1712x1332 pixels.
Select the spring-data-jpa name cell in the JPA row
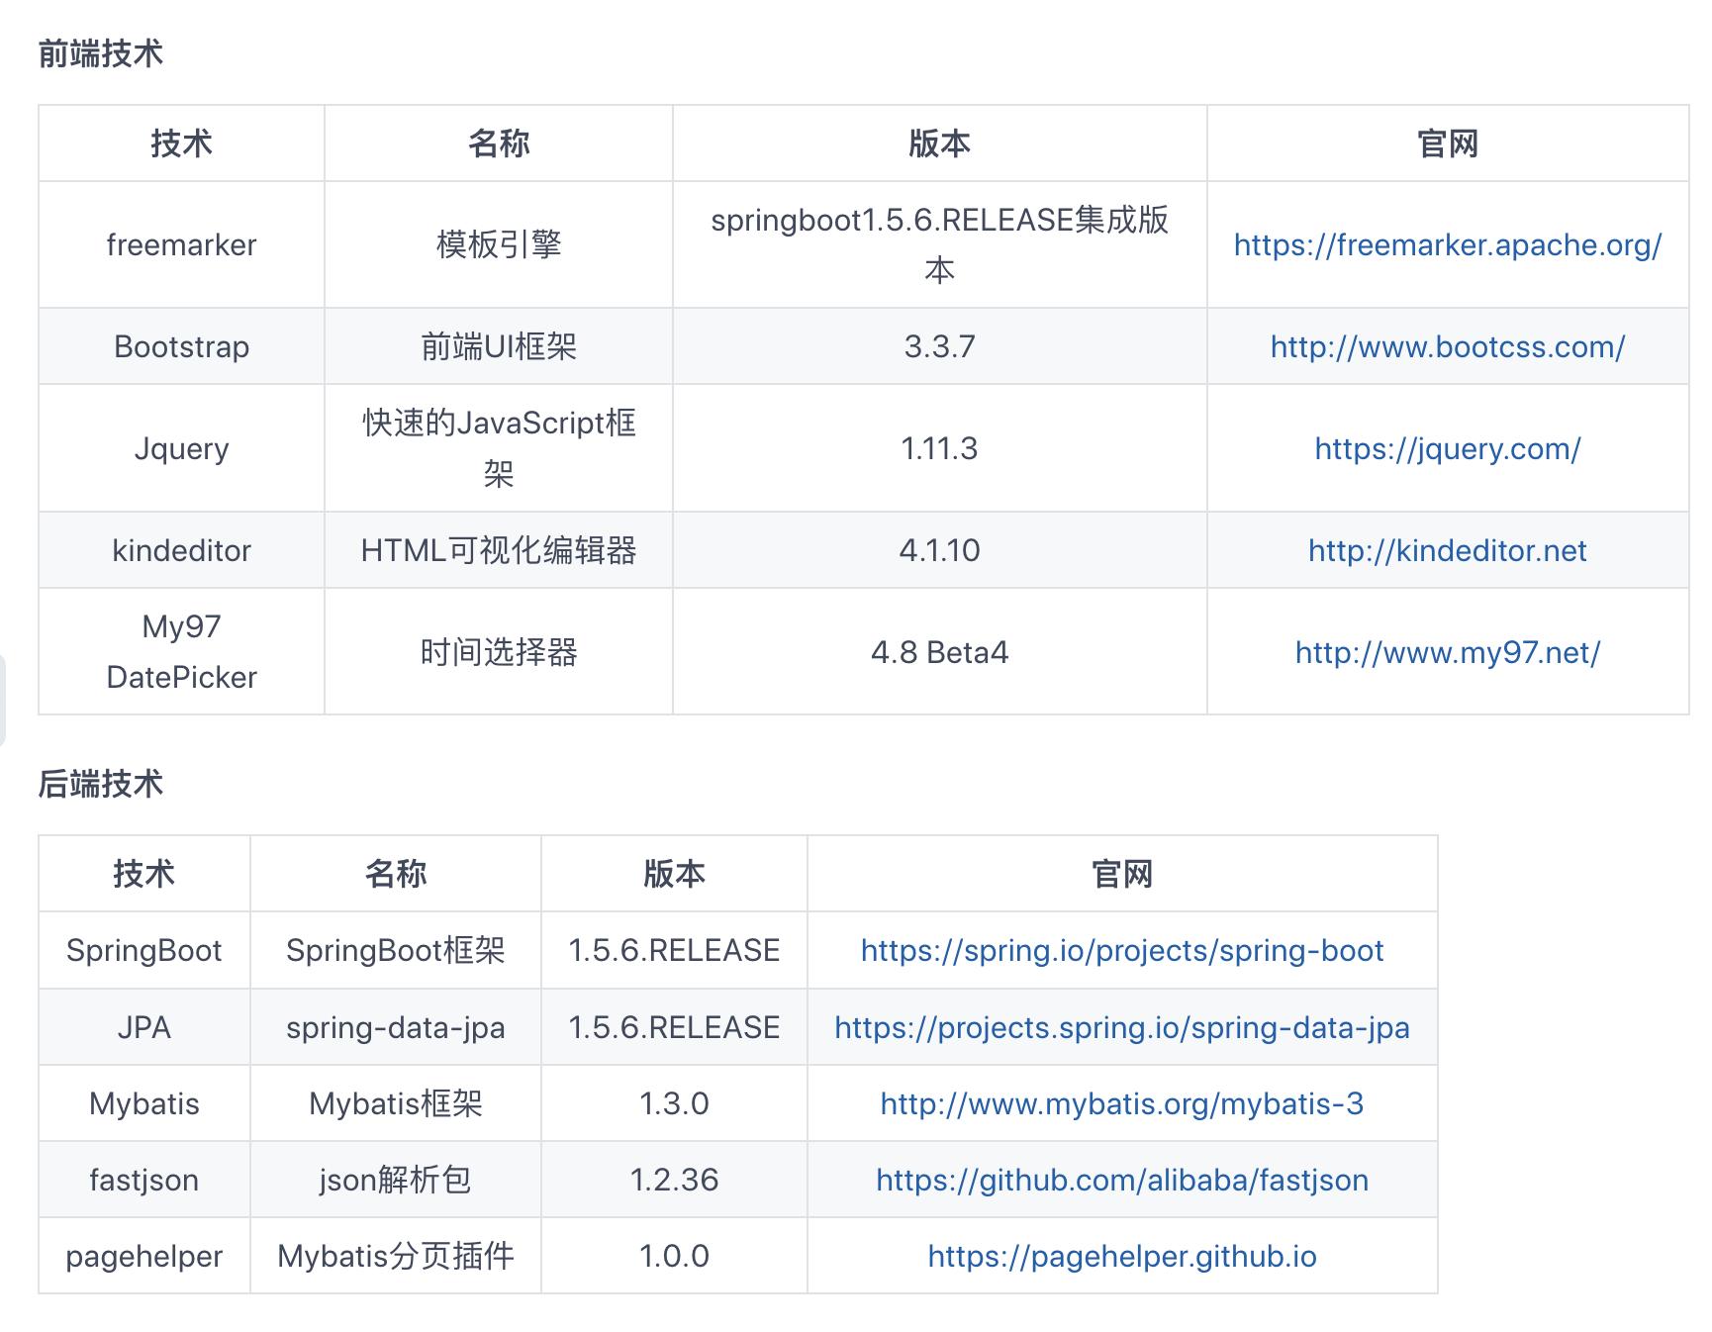(396, 1027)
